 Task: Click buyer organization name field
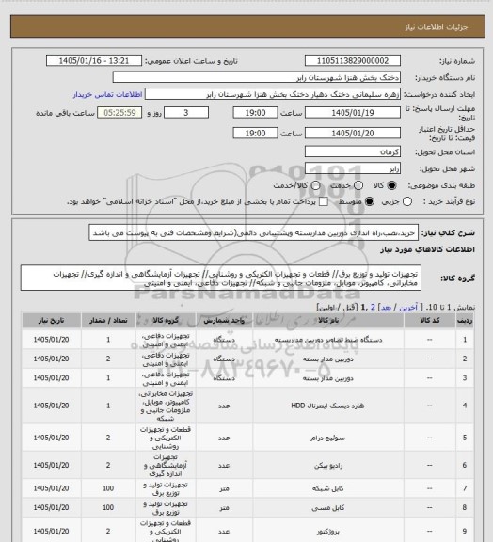pyautogui.click(x=257, y=77)
